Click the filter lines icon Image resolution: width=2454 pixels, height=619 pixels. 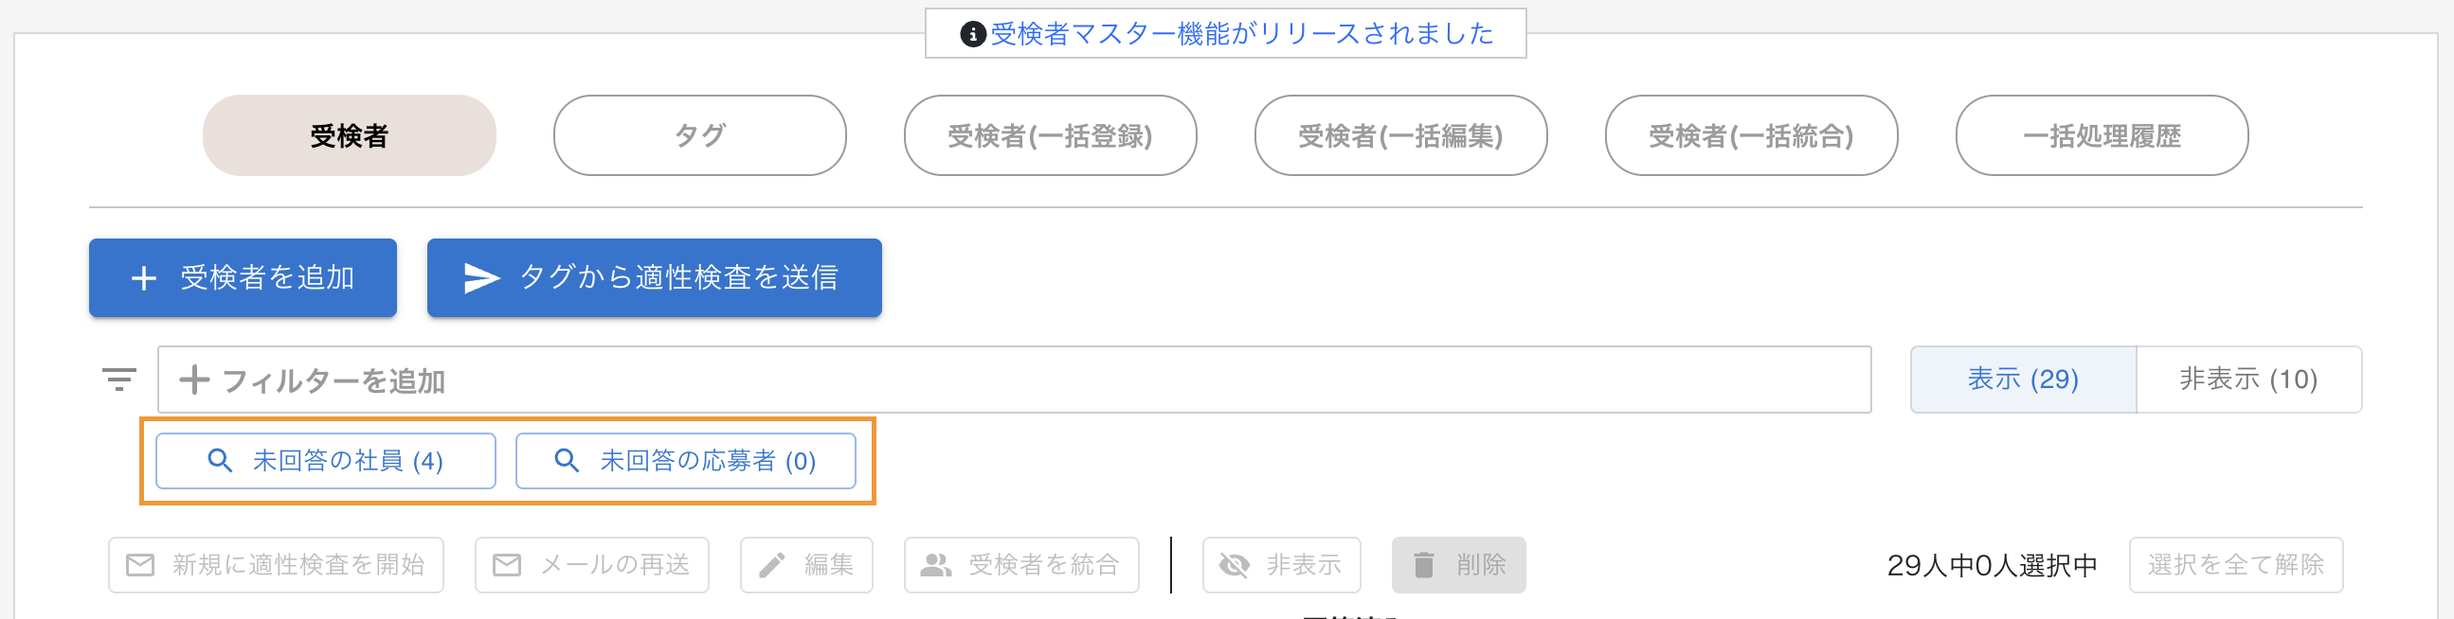click(119, 379)
